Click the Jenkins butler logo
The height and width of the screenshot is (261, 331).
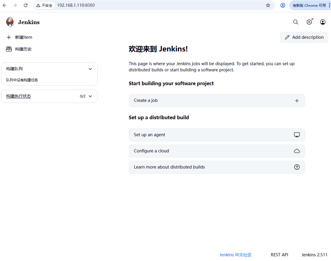[x=10, y=22]
